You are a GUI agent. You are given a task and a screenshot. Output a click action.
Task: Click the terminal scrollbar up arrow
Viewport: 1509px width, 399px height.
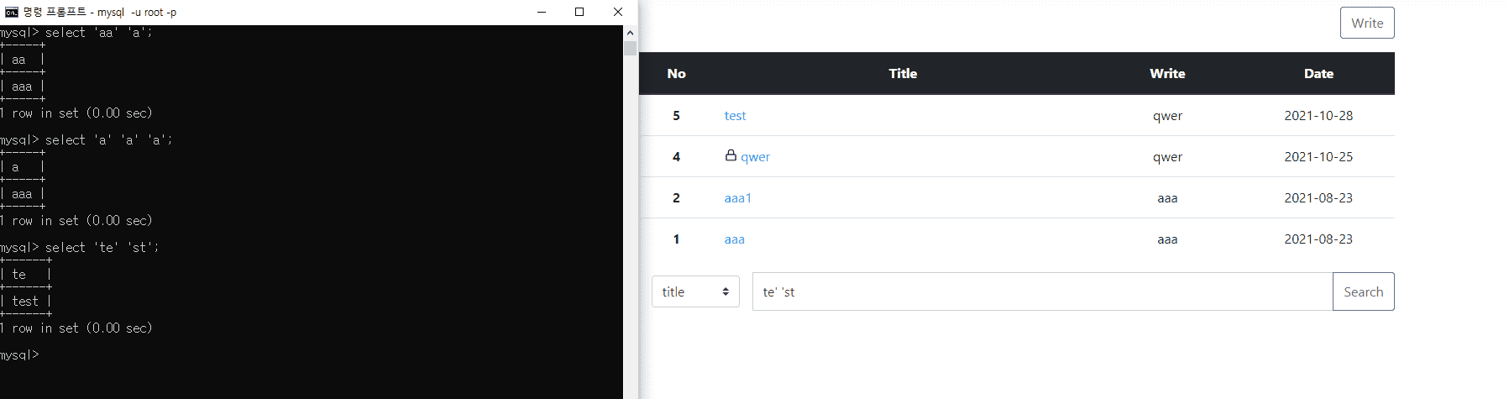(x=630, y=33)
